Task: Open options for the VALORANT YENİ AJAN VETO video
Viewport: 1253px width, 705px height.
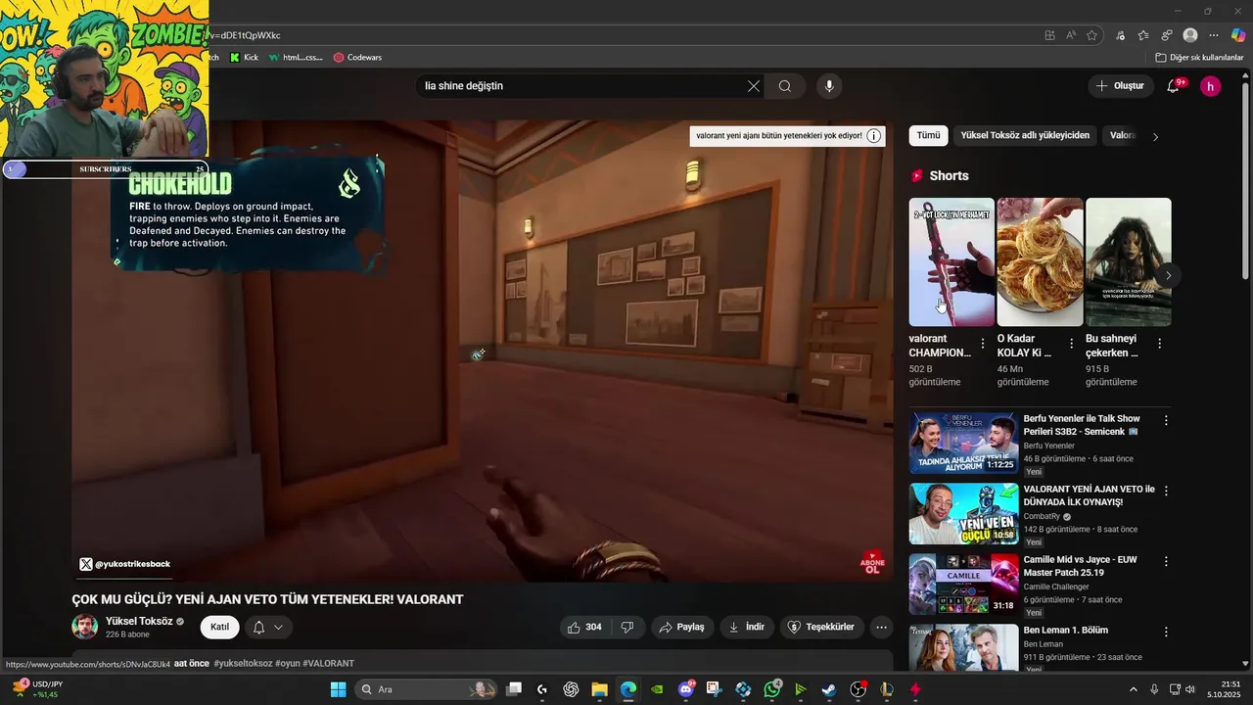Action: 1166,491
